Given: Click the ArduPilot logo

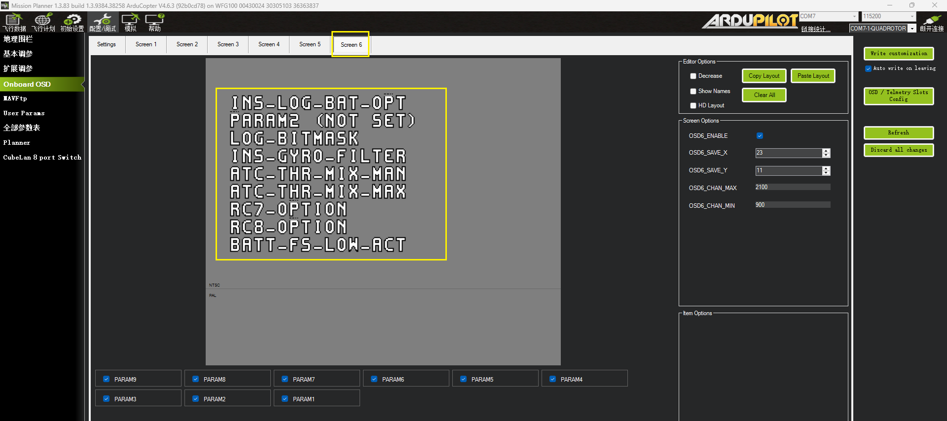Looking at the screenshot, I should click(750, 21).
